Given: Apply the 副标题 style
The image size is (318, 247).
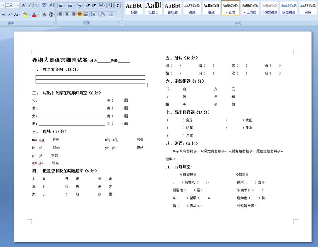Looking at the screenshot, I should click(x=173, y=8).
